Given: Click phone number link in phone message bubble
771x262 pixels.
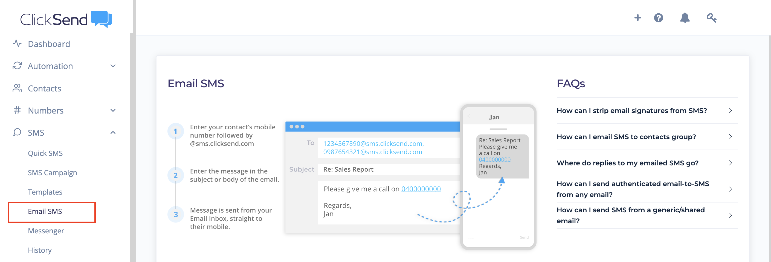Looking at the screenshot, I should click(494, 160).
